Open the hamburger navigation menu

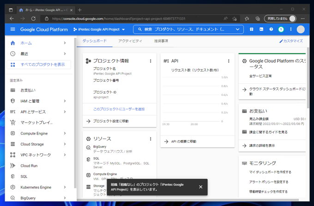(12, 29)
